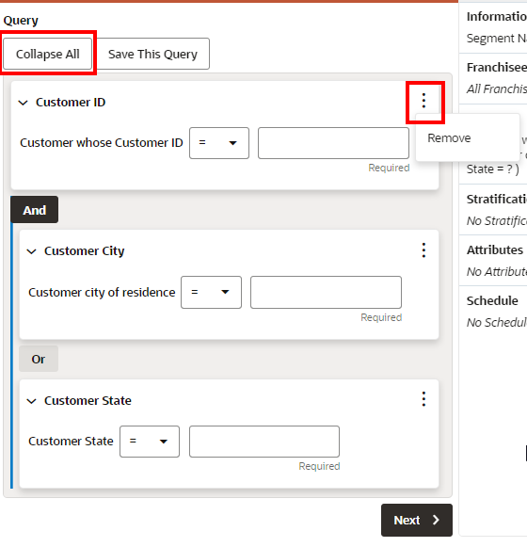This screenshot has height=547, width=527.
Task: Click the Next button
Action: [x=417, y=520]
